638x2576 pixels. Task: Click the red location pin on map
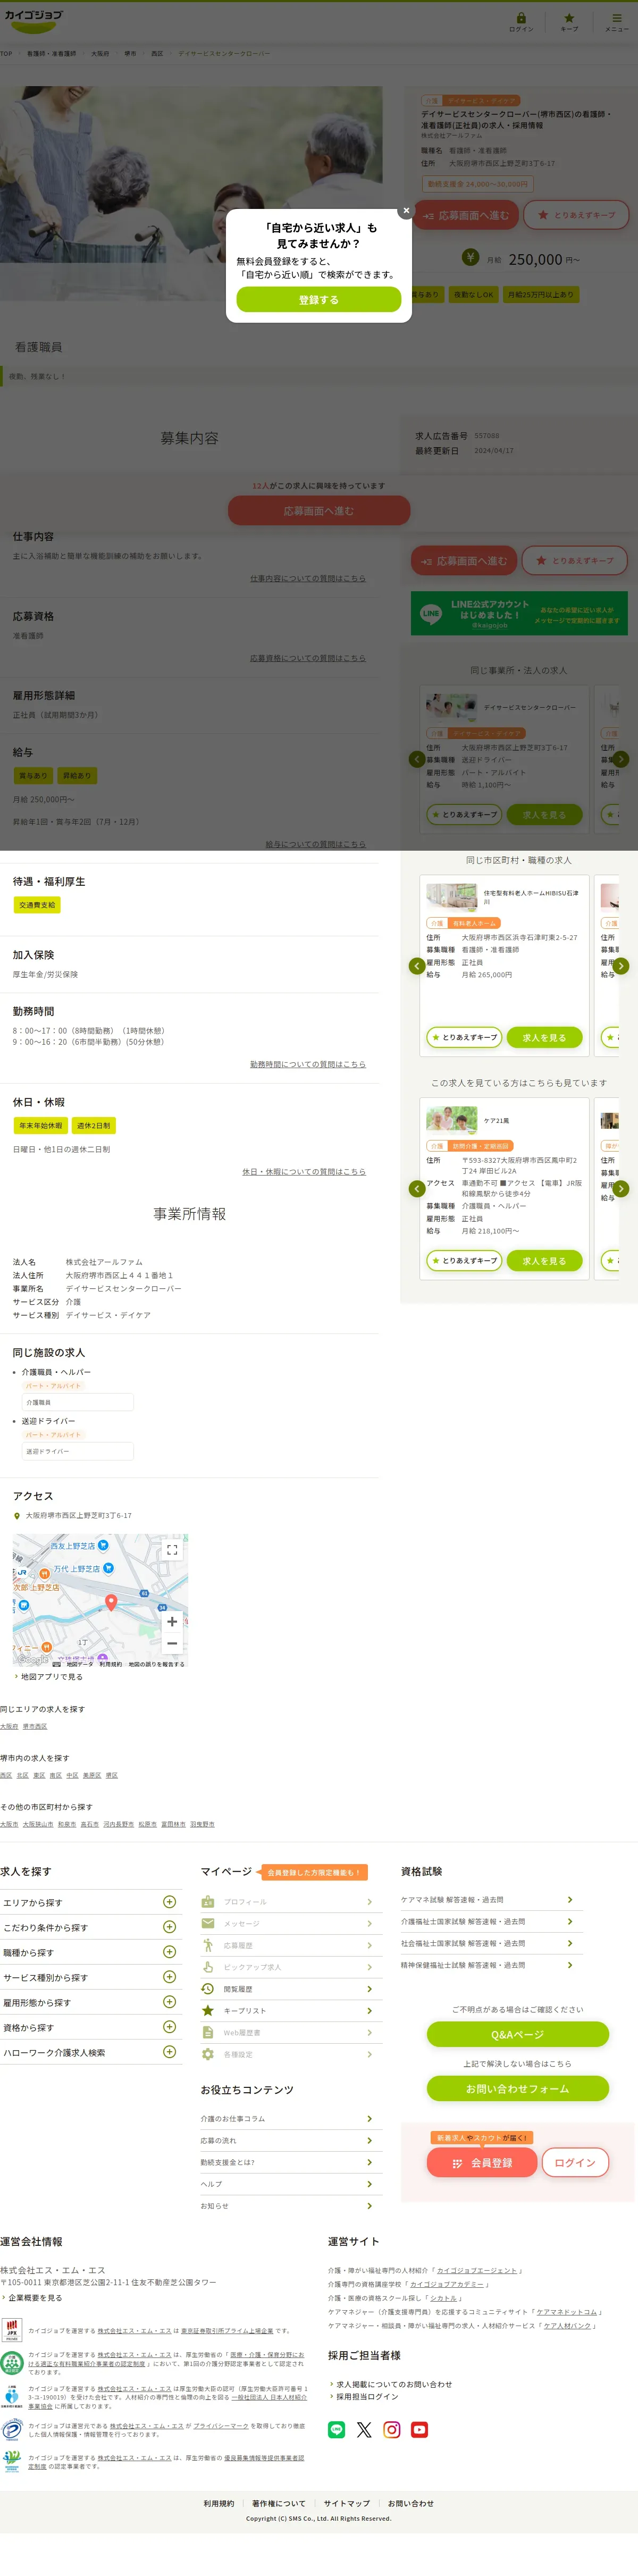click(111, 1602)
